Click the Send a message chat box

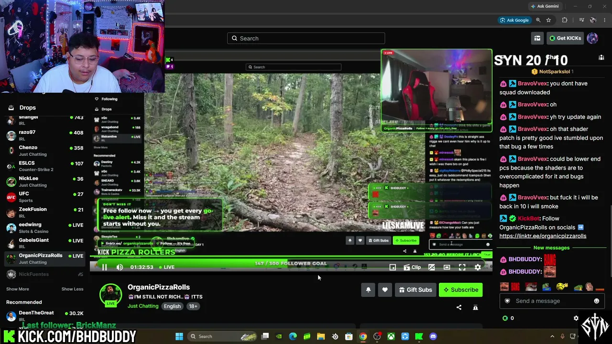(551, 301)
